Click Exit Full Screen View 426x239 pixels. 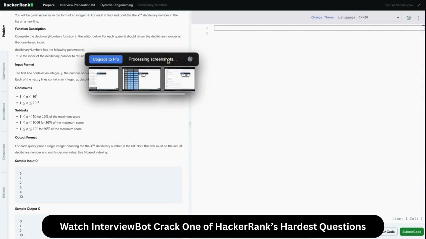tap(399, 5)
